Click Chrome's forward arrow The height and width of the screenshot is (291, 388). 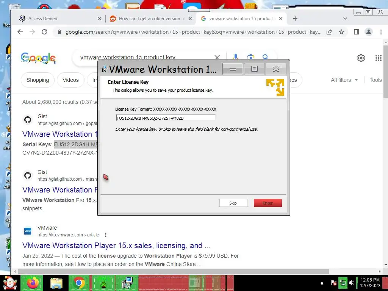click(x=32, y=32)
